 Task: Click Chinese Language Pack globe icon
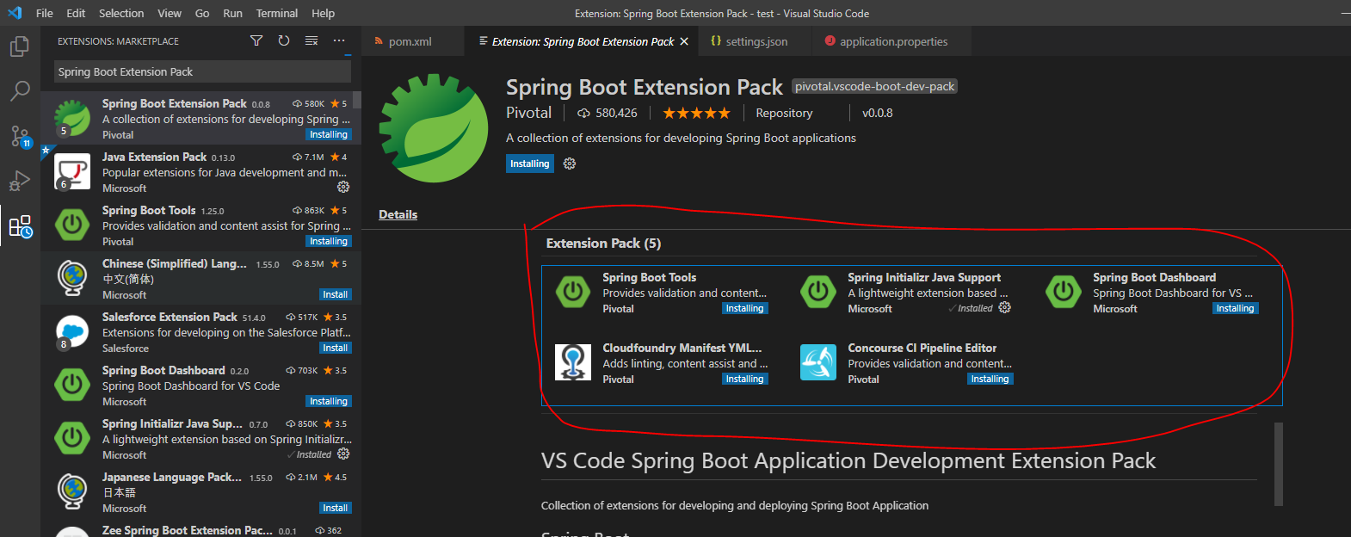click(x=72, y=278)
